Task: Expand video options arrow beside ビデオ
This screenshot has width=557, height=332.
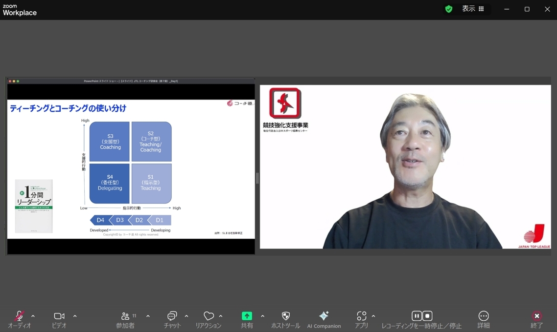Action: click(75, 316)
